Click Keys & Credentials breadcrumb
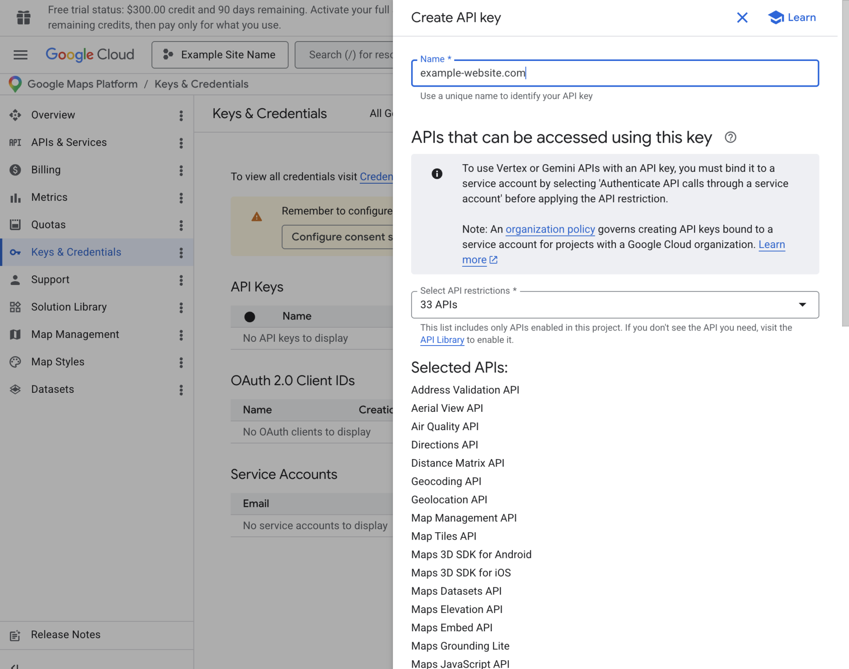 point(201,84)
